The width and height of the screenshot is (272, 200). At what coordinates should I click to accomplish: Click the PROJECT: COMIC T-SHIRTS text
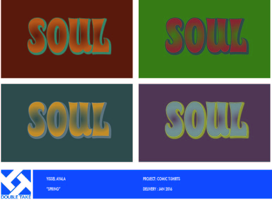pyautogui.click(x=162, y=179)
